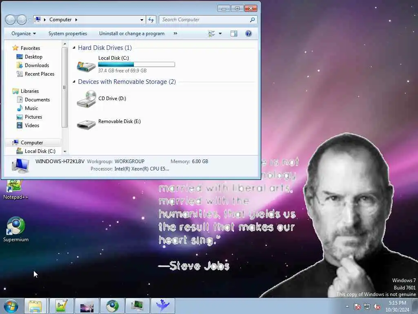Click the Computer breadcrumb segment
This screenshot has width=418, height=314.
pyautogui.click(x=60, y=20)
